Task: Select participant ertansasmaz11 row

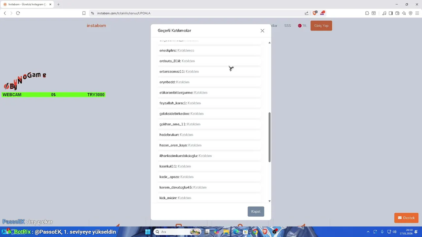Action: tap(209, 71)
